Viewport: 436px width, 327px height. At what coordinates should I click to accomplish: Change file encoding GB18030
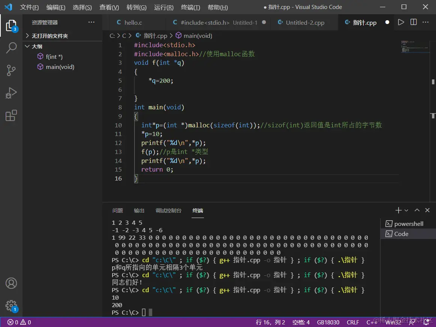point(328,322)
